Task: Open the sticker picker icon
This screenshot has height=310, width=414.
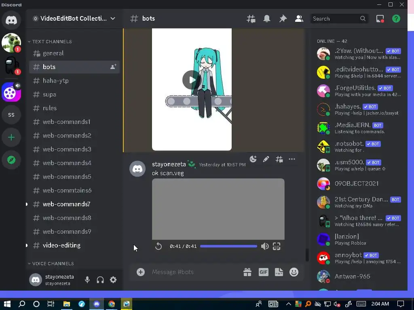Action: click(279, 272)
